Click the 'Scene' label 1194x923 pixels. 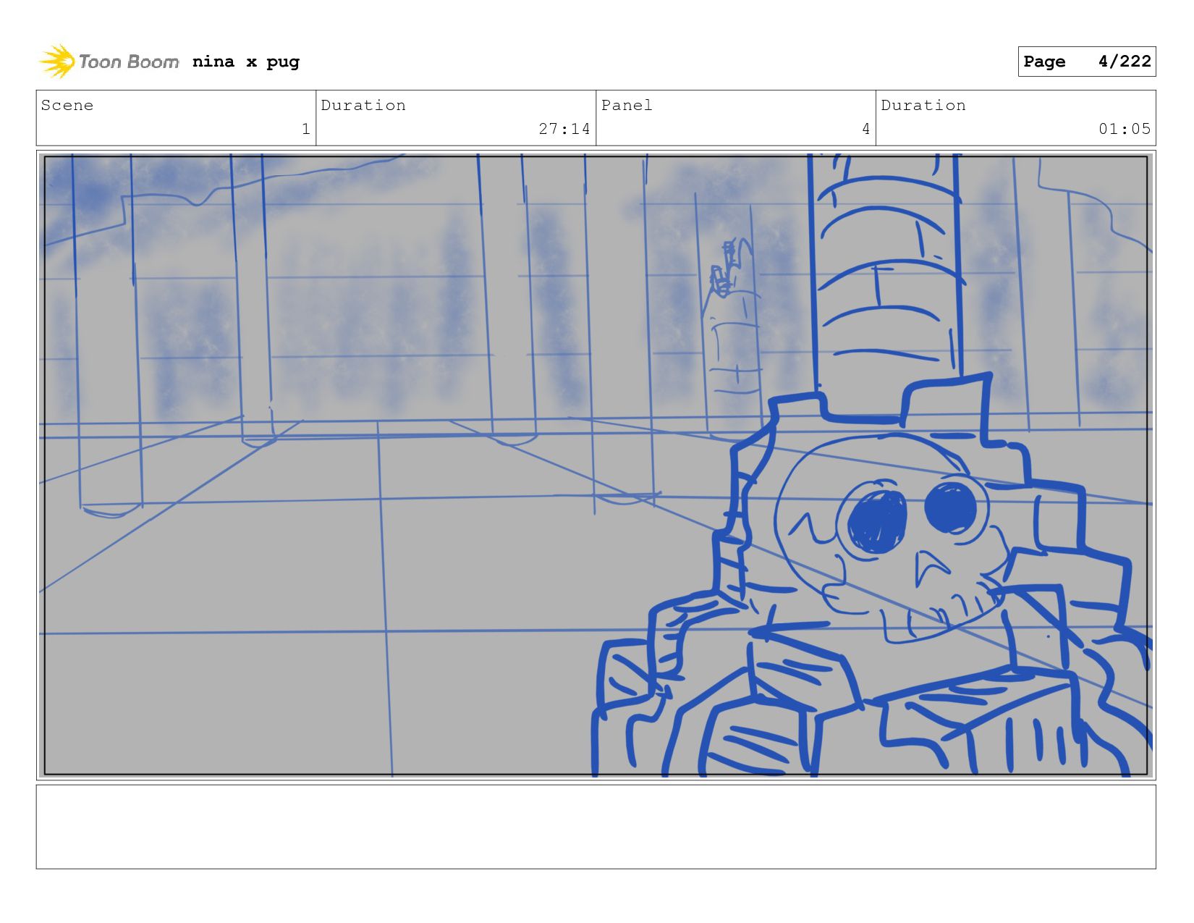click(x=67, y=105)
